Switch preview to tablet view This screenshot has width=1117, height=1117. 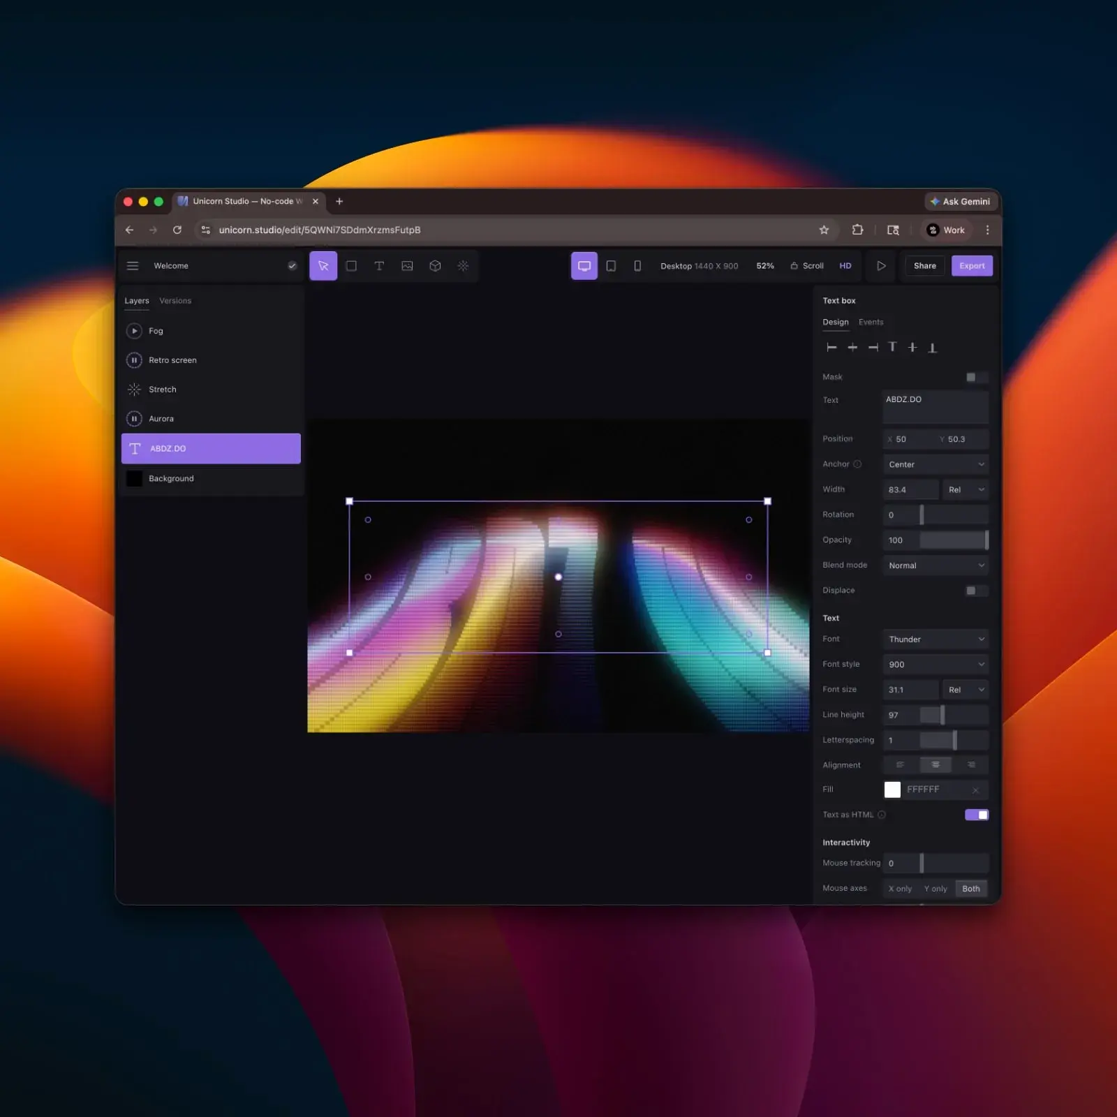point(612,265)
